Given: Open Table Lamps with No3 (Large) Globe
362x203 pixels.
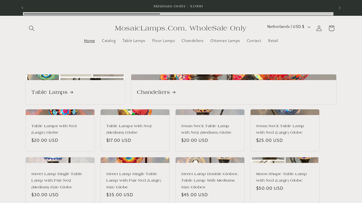Looking at the screenshot, I should click(x=54, y=129).
